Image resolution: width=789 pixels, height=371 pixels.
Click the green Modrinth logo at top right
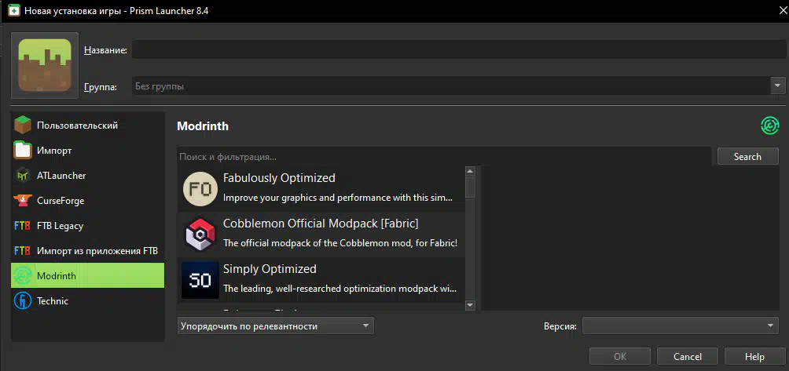pos(770,125)
